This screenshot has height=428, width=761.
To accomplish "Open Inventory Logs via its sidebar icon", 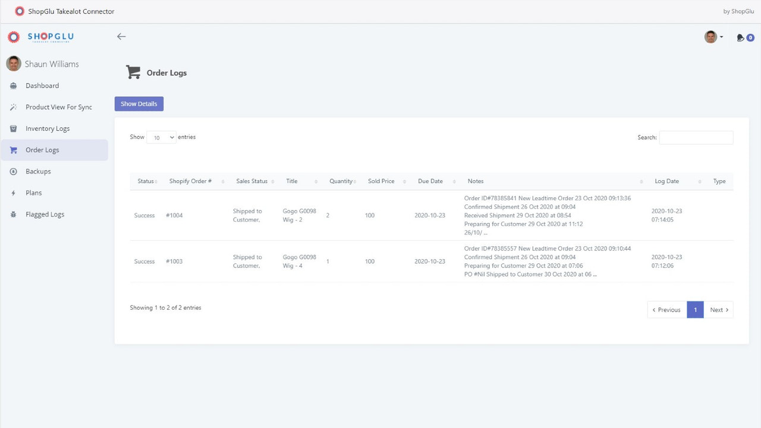I will click(x=13, y=128).
